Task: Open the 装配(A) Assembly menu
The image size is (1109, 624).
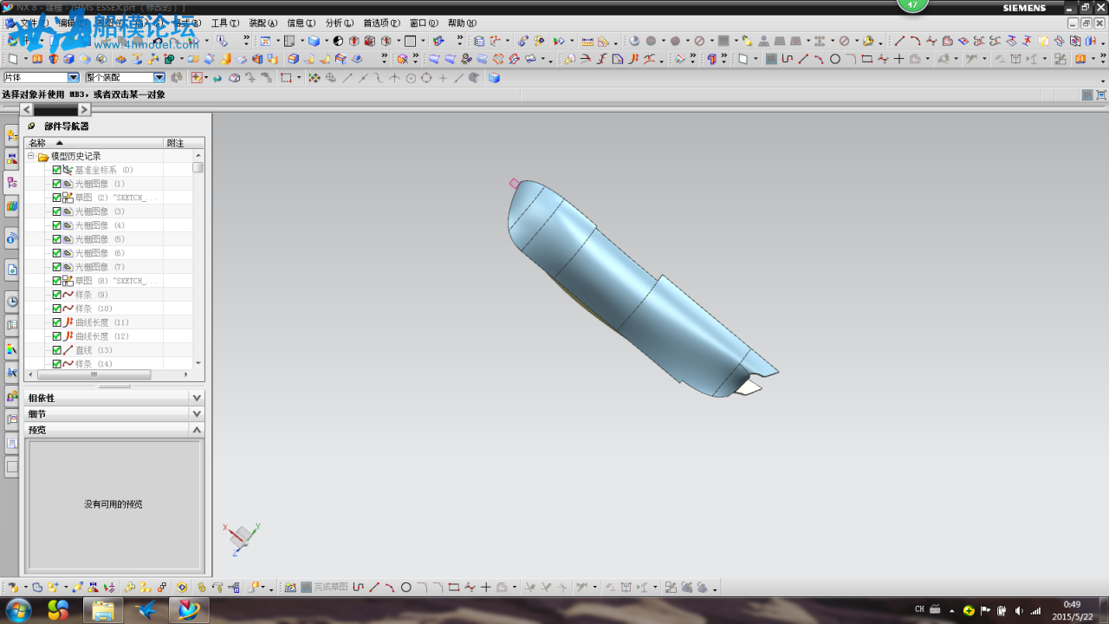Action: click(263, 23)
